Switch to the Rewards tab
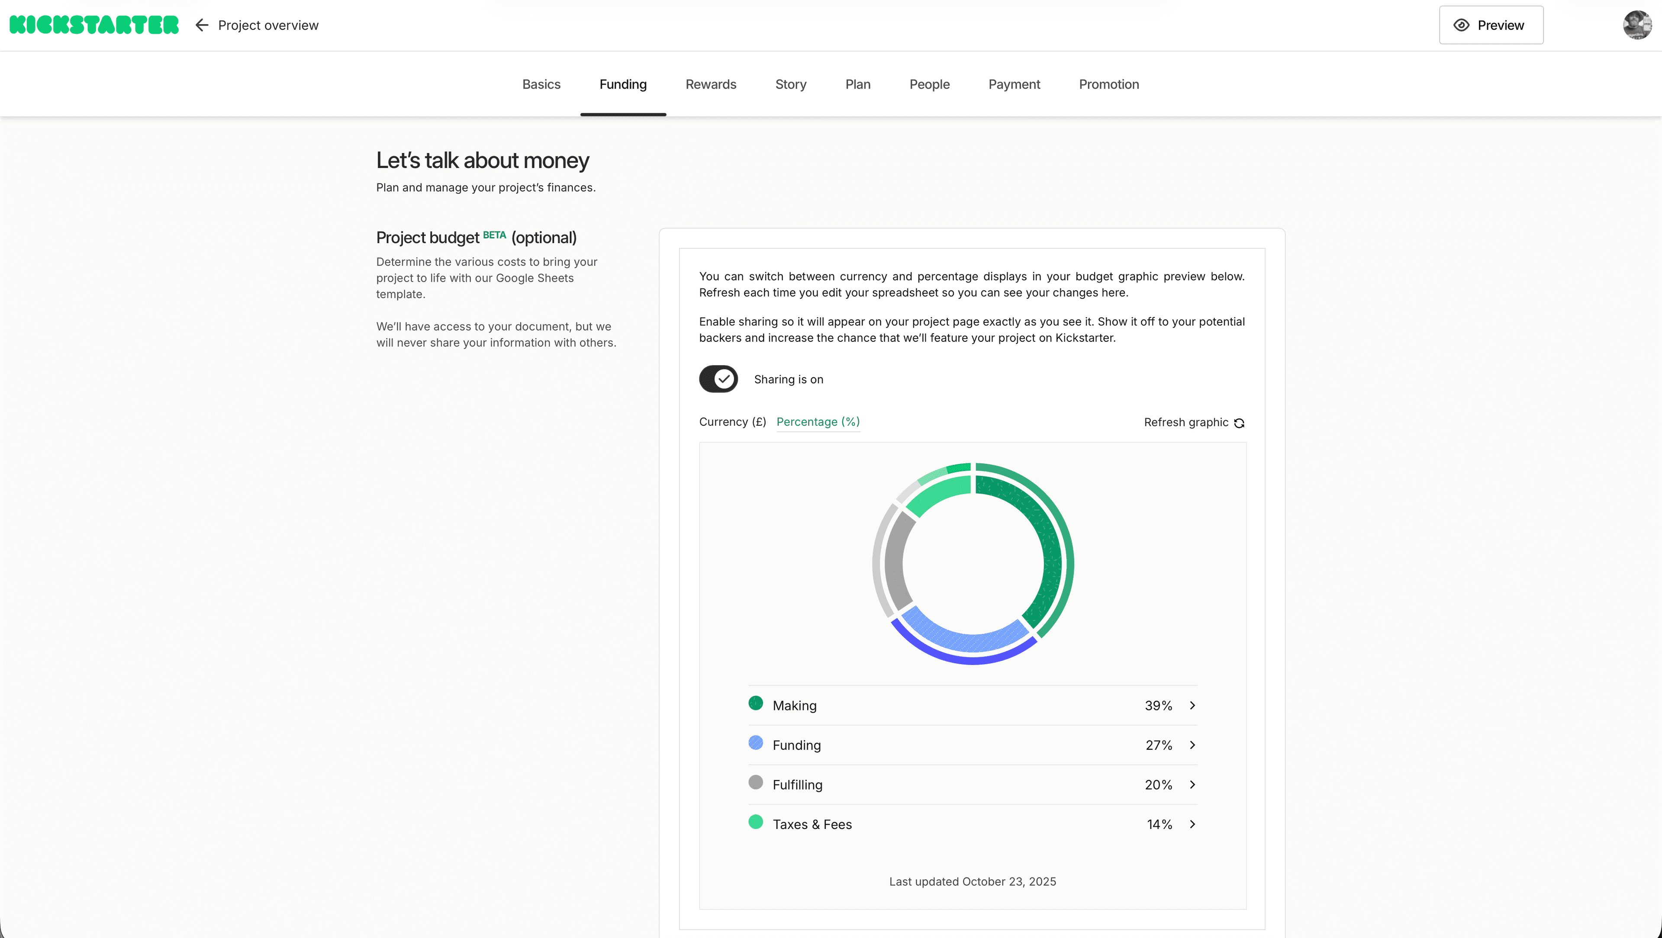This screenshot has height=938, width=1662. (x=710, y=84)
